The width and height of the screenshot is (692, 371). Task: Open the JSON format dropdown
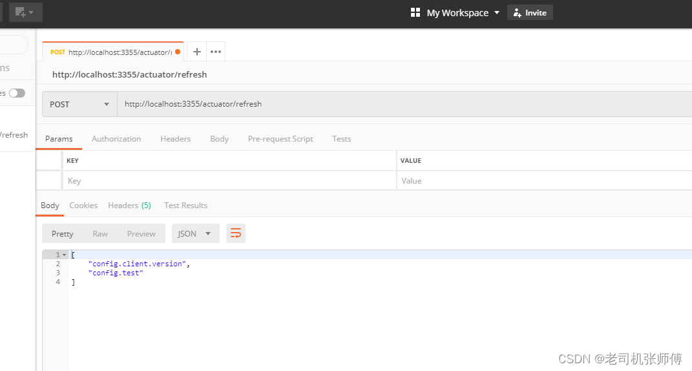195,233
